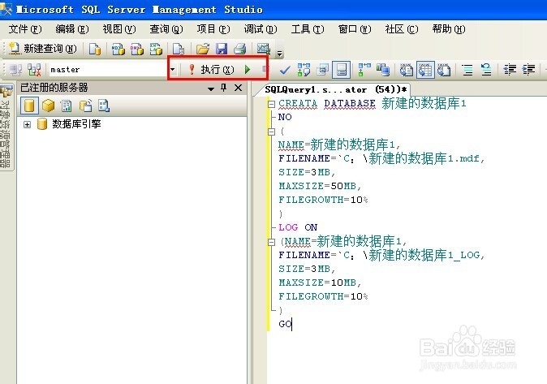Switch output to Results to Grid
Screen dimensions: 547x384
pyautogui.click(x=425, y=70)
